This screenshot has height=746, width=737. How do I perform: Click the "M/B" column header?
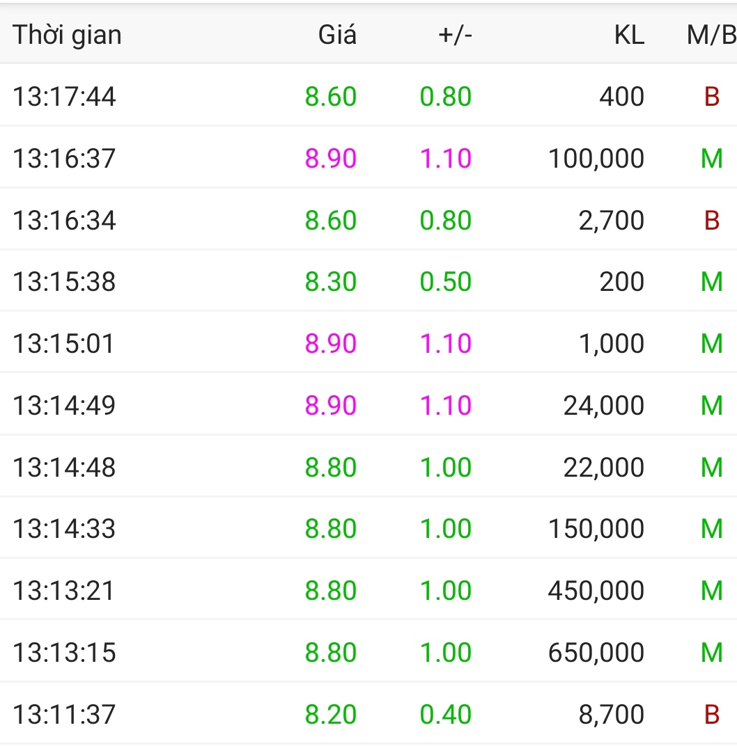coord(711,35)
